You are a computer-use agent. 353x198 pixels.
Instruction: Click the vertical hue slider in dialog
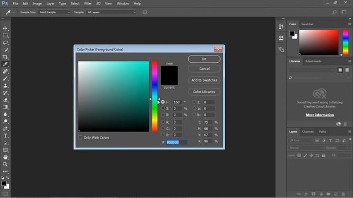pos(155,97)
